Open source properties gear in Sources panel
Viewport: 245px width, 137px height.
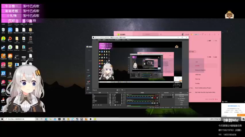(115, 105)
